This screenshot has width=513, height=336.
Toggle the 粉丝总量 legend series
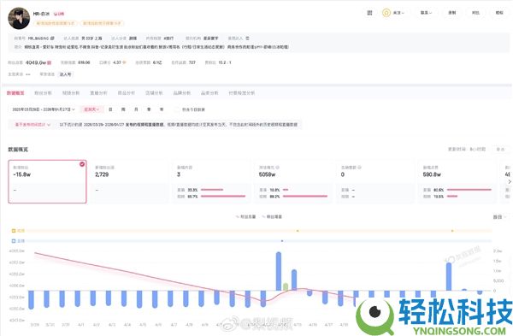click(x=245, y=216)
